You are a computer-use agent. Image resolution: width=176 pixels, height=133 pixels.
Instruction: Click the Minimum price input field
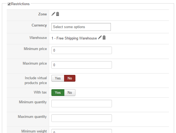click(x=81, y=50)
